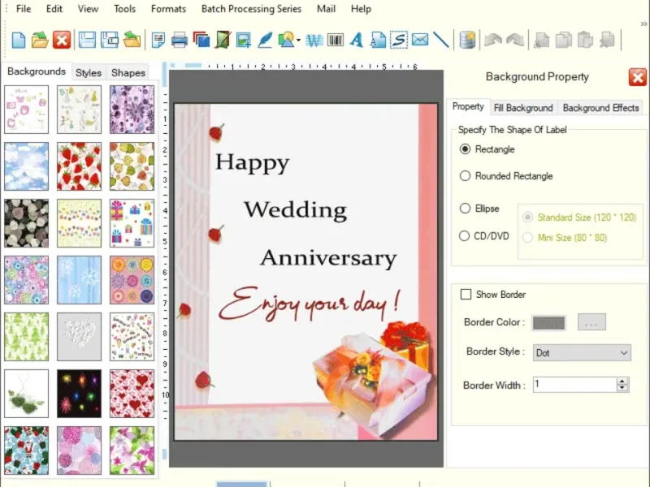The image size is (650, 487).
Task: Open the File menu
Action: coord(24,9)
